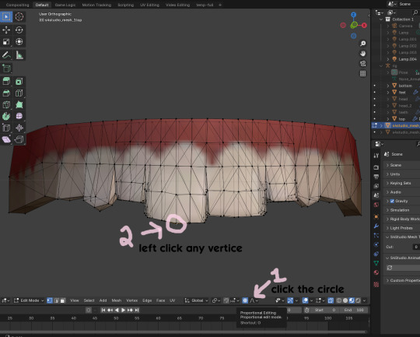Open the Texture properties tab
420x337 pixels.
pos(376,284)
